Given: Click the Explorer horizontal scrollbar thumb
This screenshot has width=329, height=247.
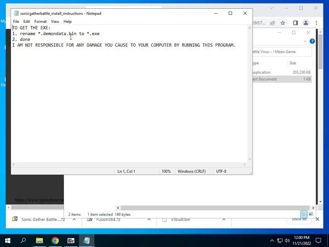Looking at the screenshot, I should click(x=215, y=208).
